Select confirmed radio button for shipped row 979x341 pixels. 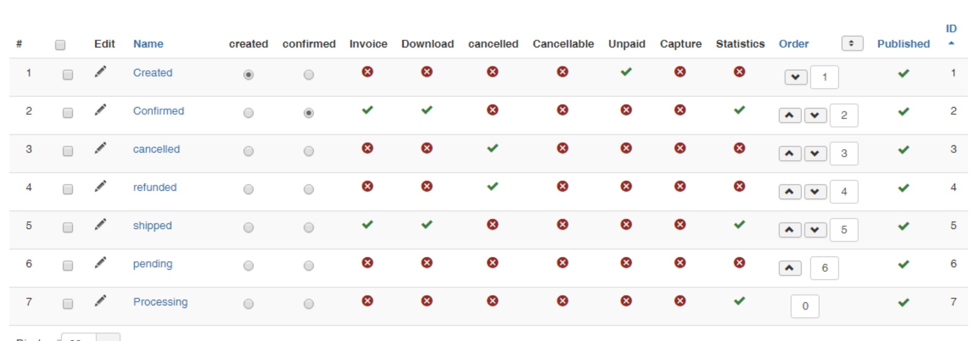[308, 228]
